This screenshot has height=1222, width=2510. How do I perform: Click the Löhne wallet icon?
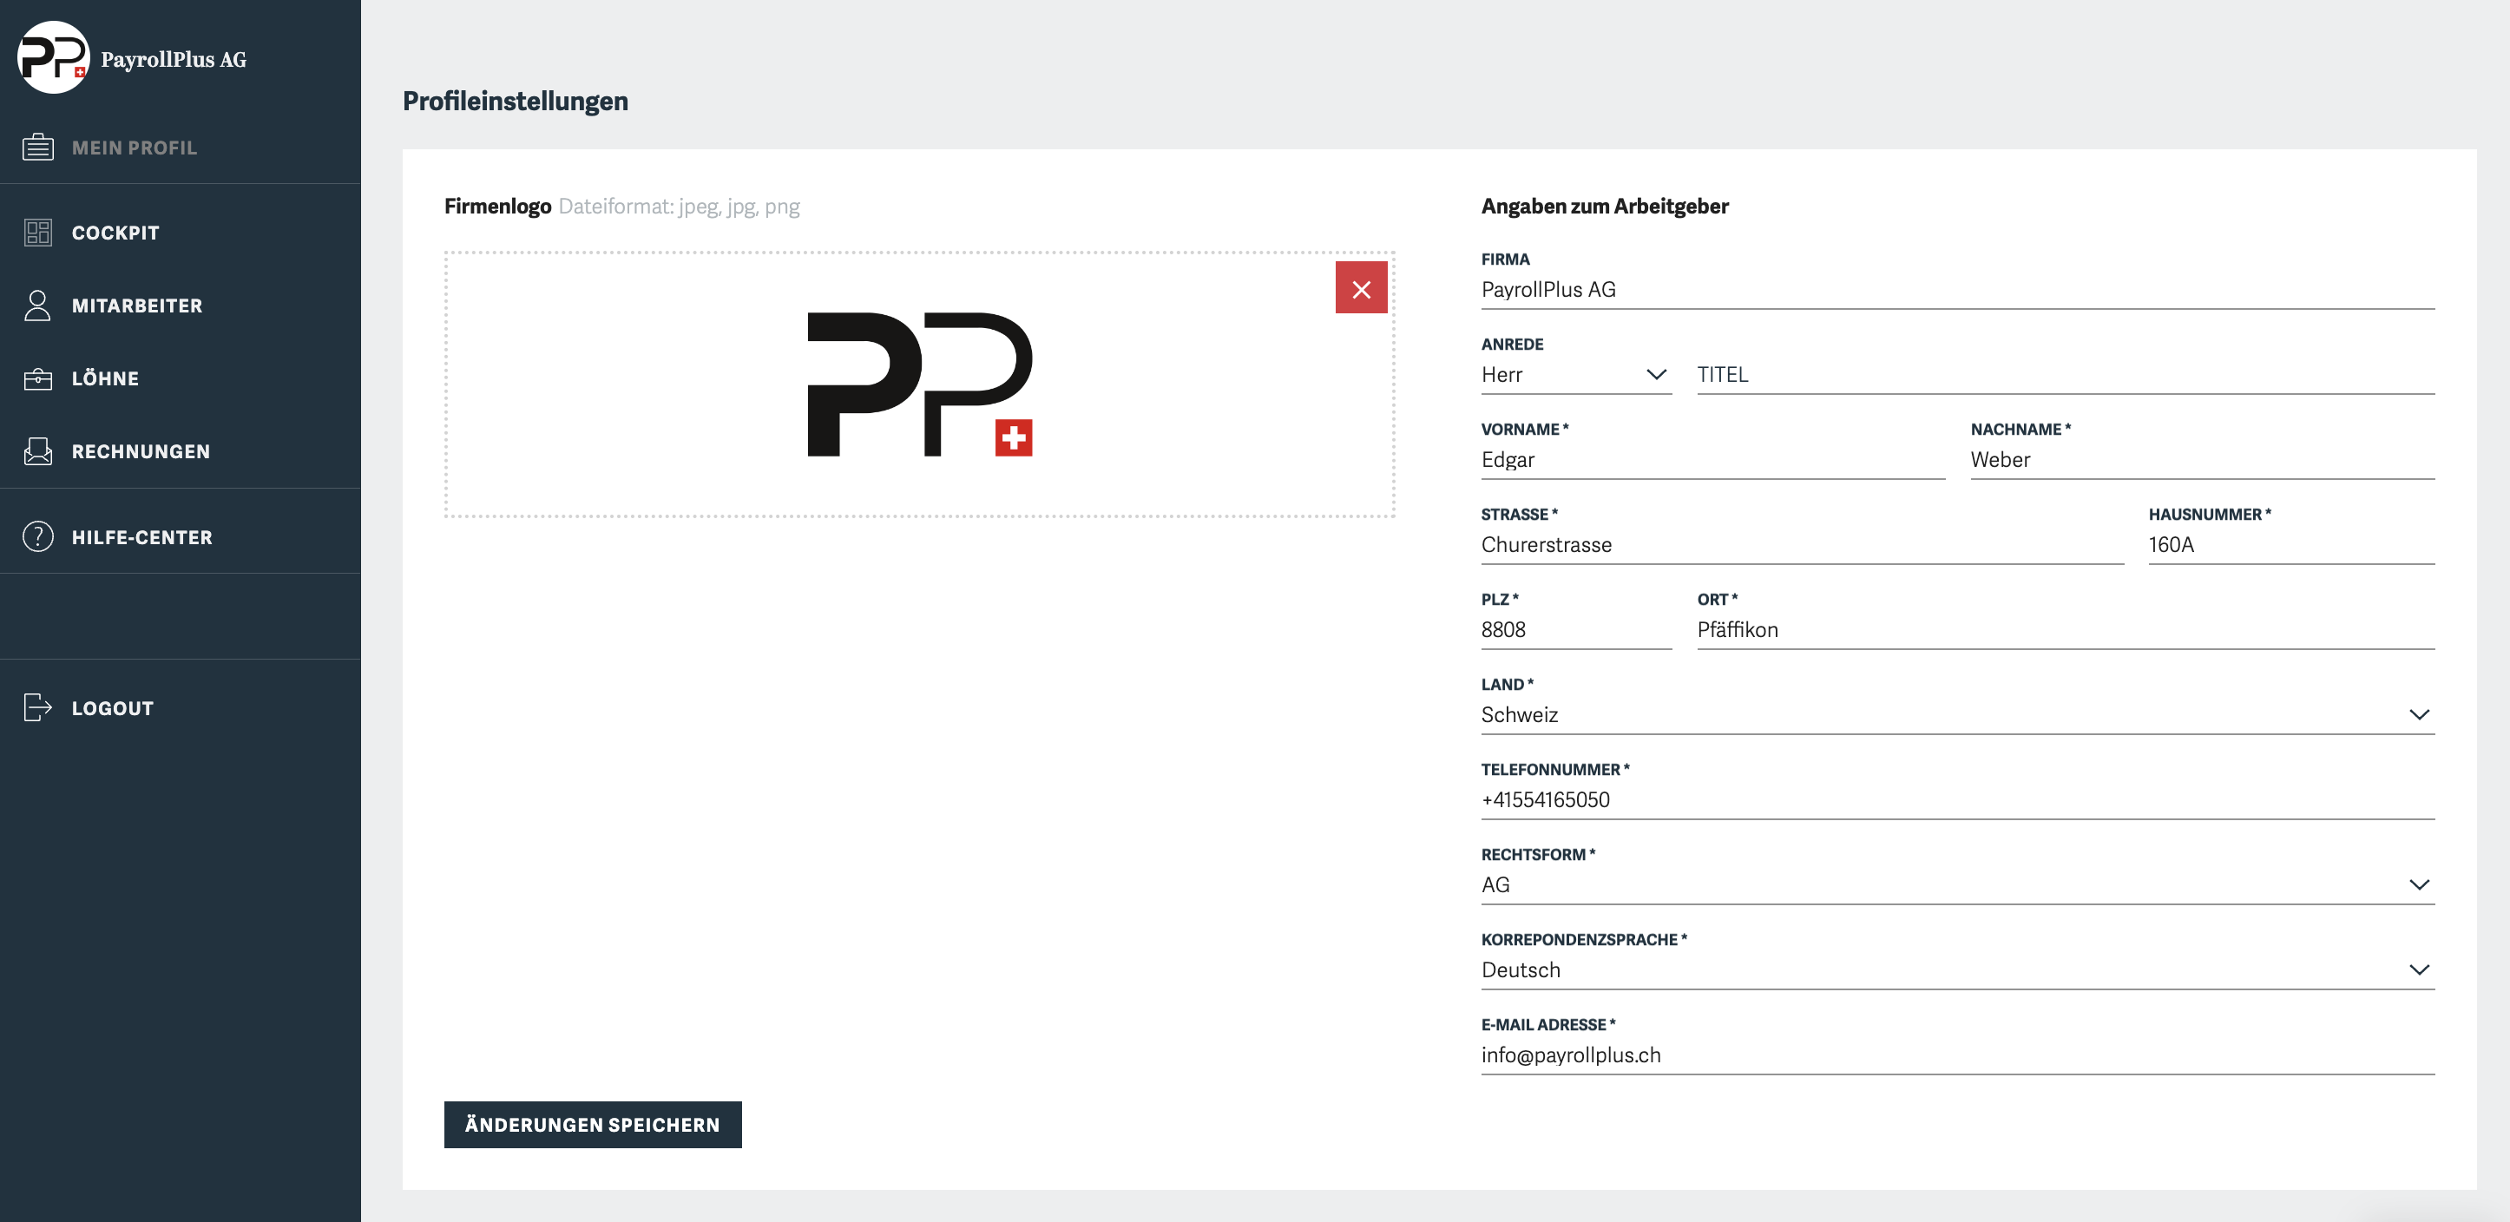click(38, 378)
